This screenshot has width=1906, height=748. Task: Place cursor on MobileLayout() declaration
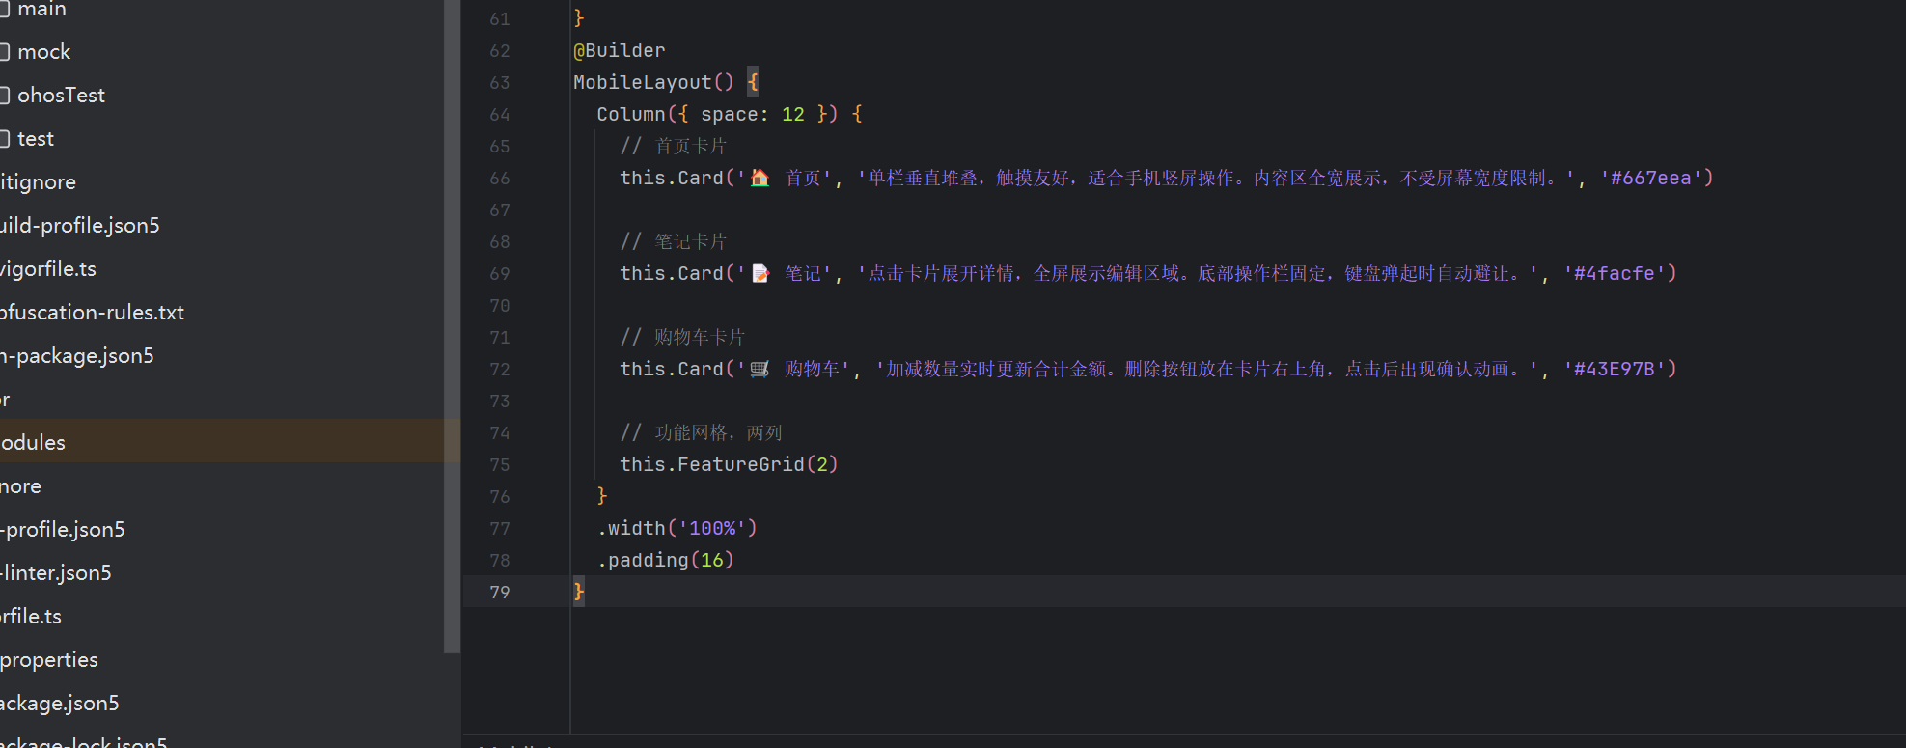(653, 82)
